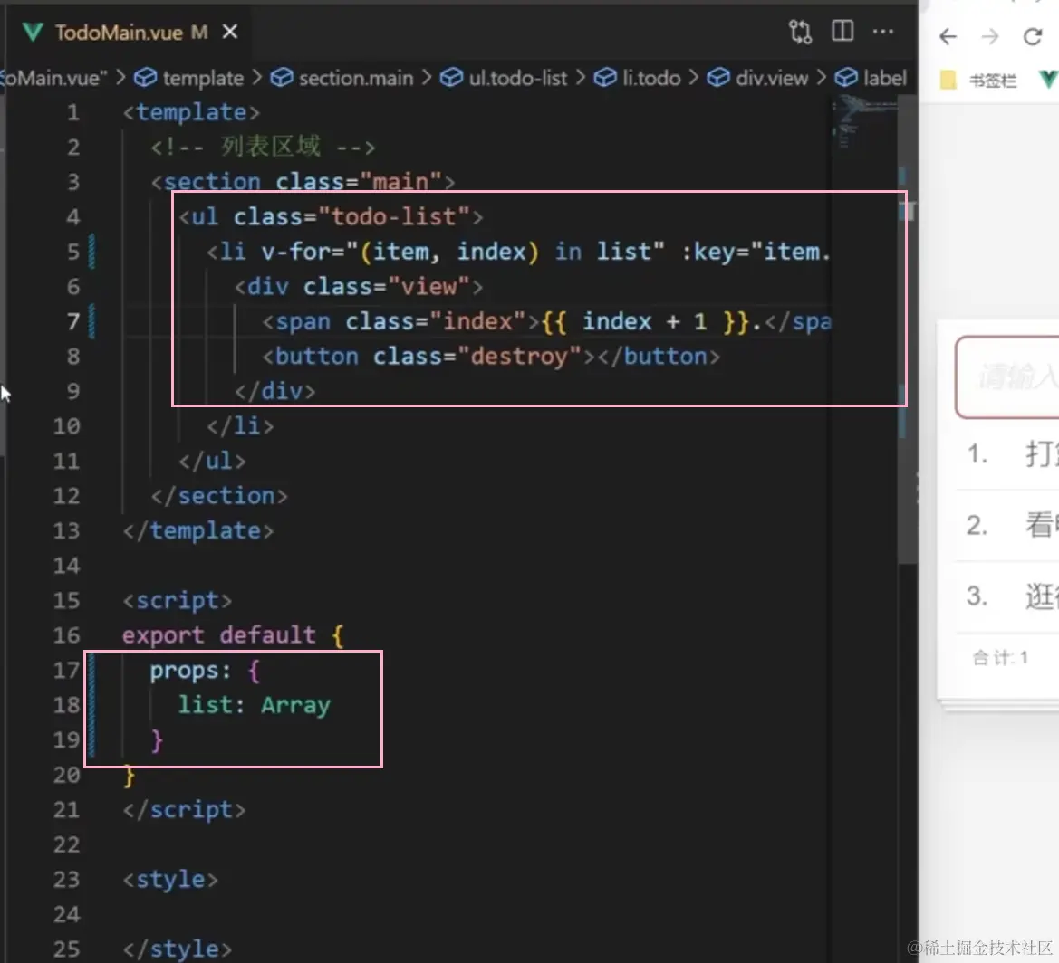This screenshot has height=963, width=1059.
Task: Go back in the browser window
Action: click(x=948, y=36)
